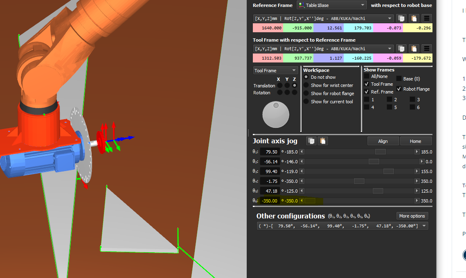Open the Table1Base reference frame dropdown
Screen dimensions: 466x278
click(x=331, y=5)
